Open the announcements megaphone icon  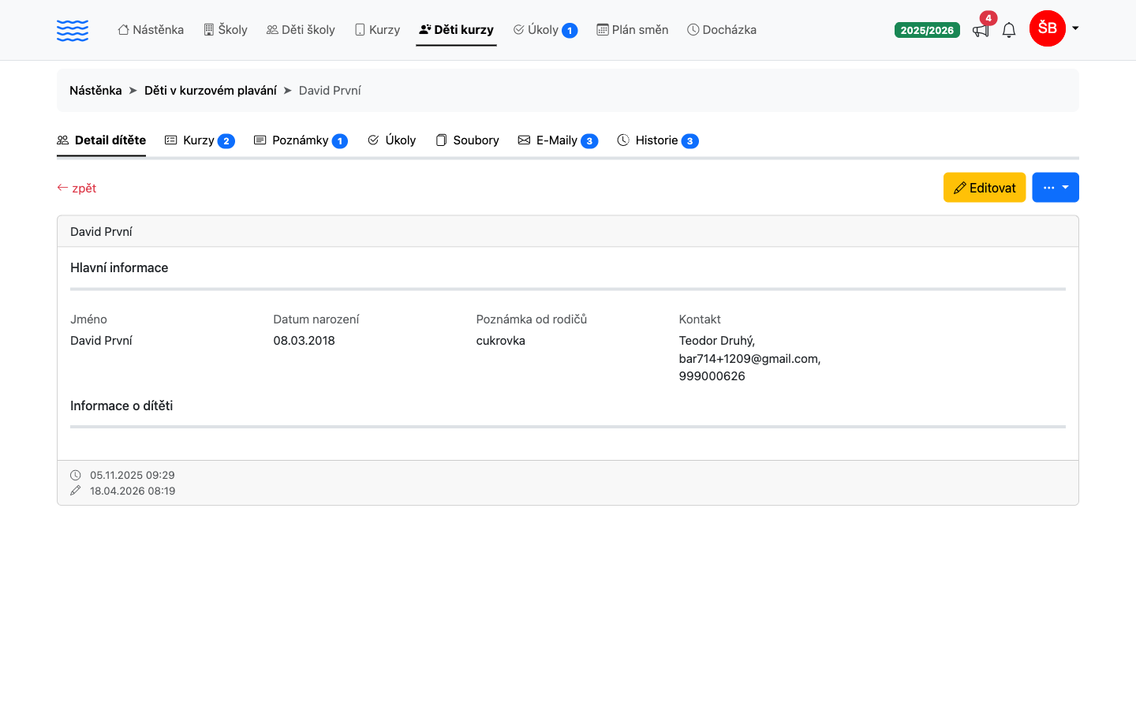coord(981,31)
